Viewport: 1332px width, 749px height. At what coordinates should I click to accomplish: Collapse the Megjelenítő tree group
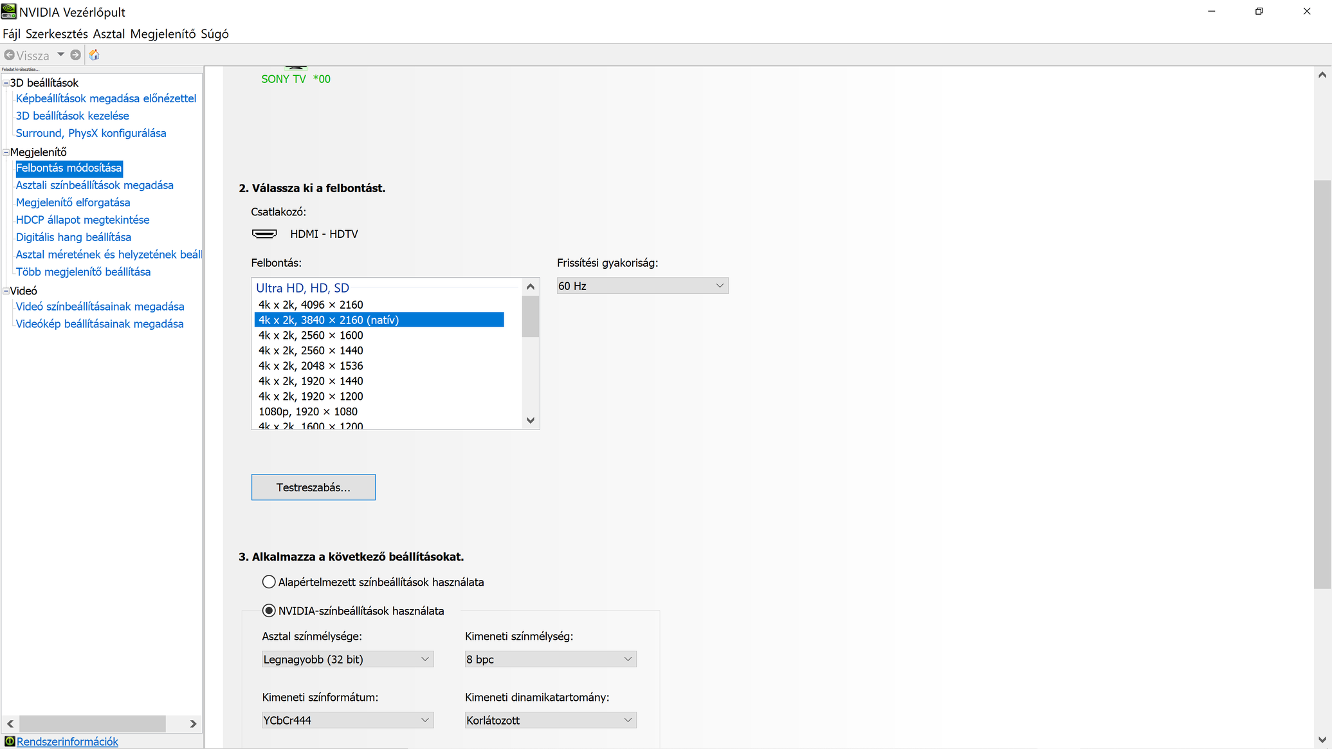pyautogui.click(x=6, y=152)
